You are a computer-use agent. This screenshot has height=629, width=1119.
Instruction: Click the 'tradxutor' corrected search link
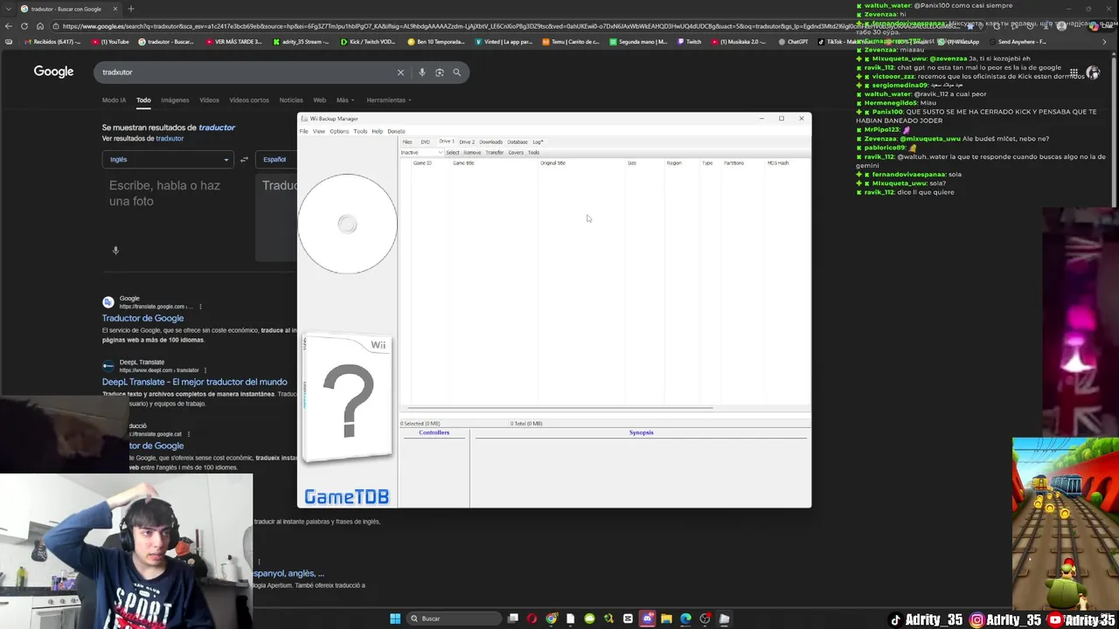[x=170, y=138]
